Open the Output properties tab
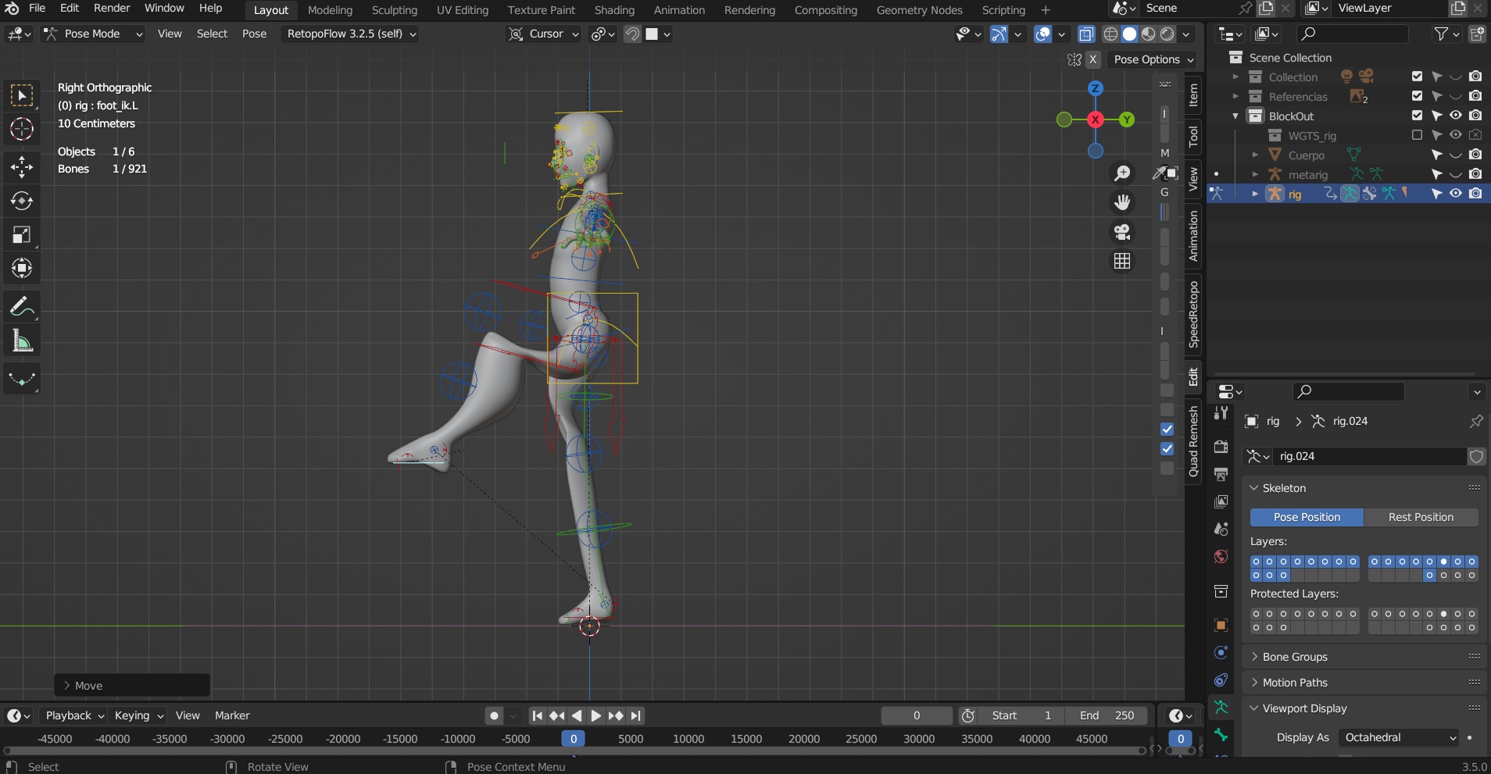The width and height of the screenshot is (1491, 774). [x=1221, y=473]
